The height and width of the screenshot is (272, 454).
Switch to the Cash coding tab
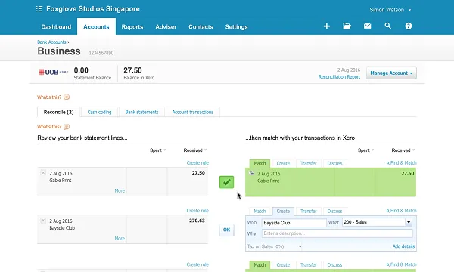[x=99, y=112]
